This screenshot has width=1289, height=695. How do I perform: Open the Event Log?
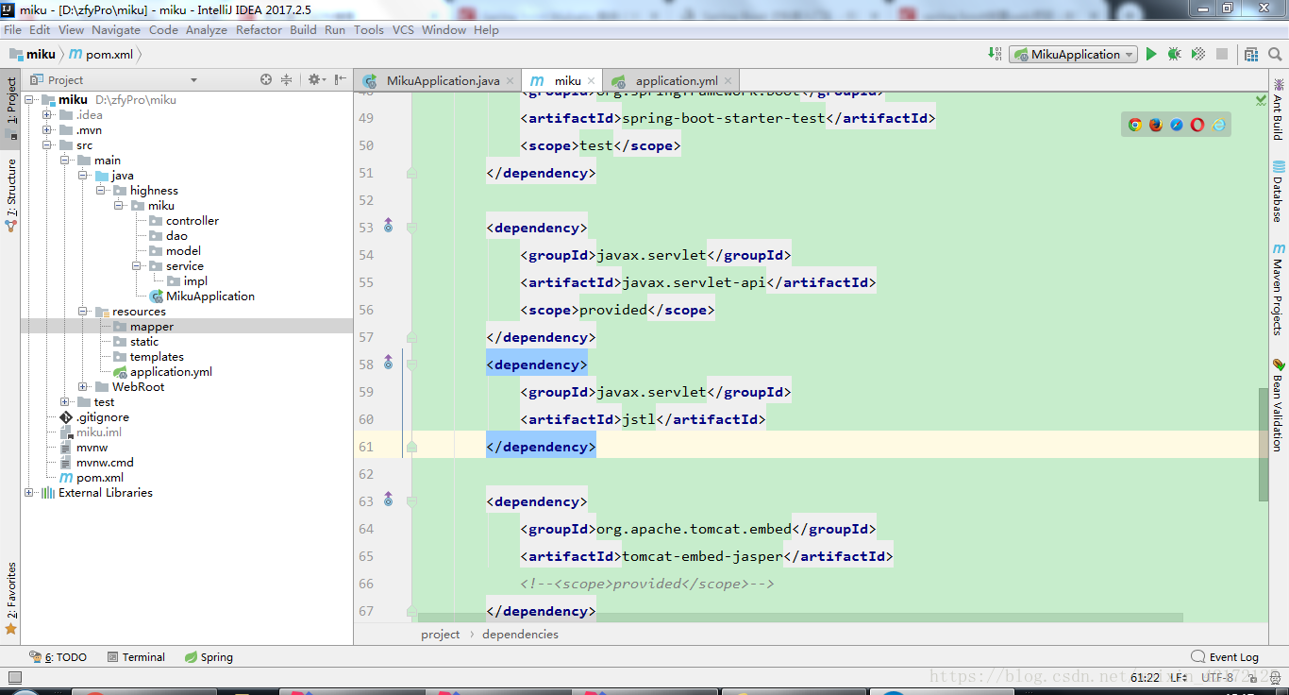(x=1225, y=657)
